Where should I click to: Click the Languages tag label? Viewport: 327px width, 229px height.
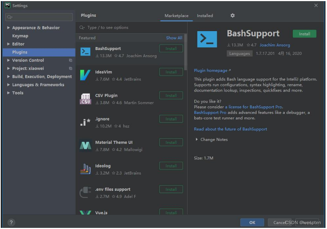(239, 53)
